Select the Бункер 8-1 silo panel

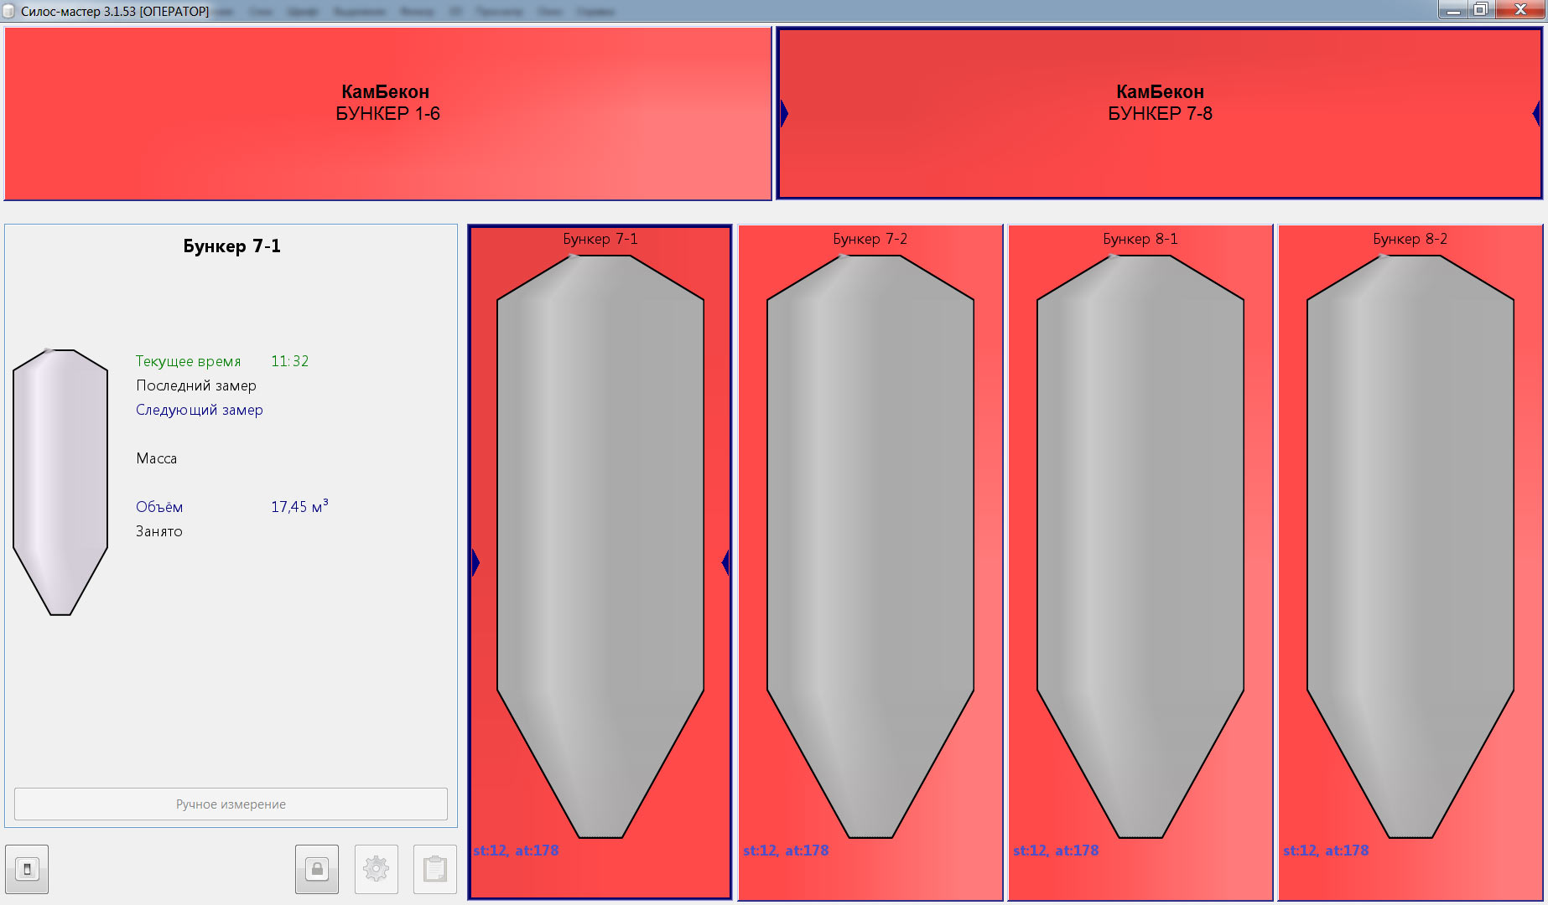[x=1140, y=545]
